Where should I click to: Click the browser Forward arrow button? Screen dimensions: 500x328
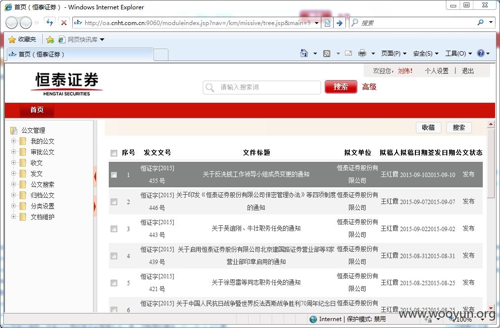[26, 23]
